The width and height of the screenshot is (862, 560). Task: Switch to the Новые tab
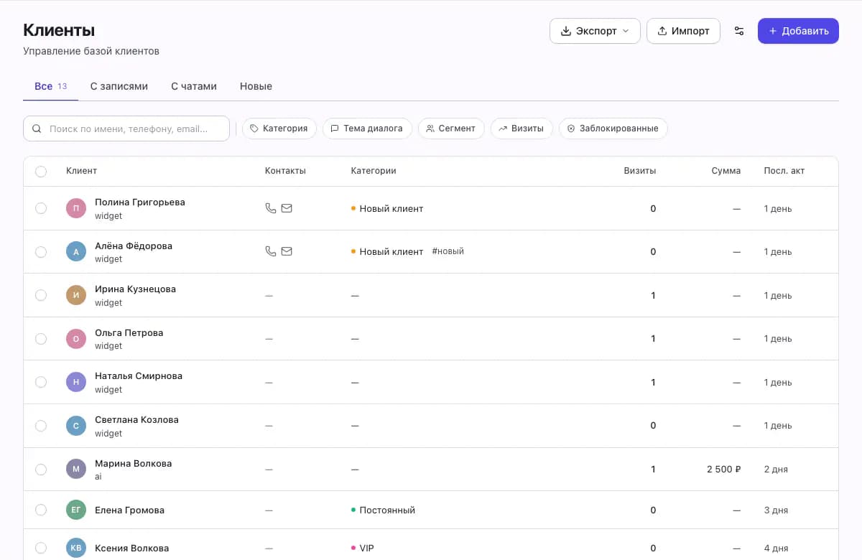(x=256, y=86)
